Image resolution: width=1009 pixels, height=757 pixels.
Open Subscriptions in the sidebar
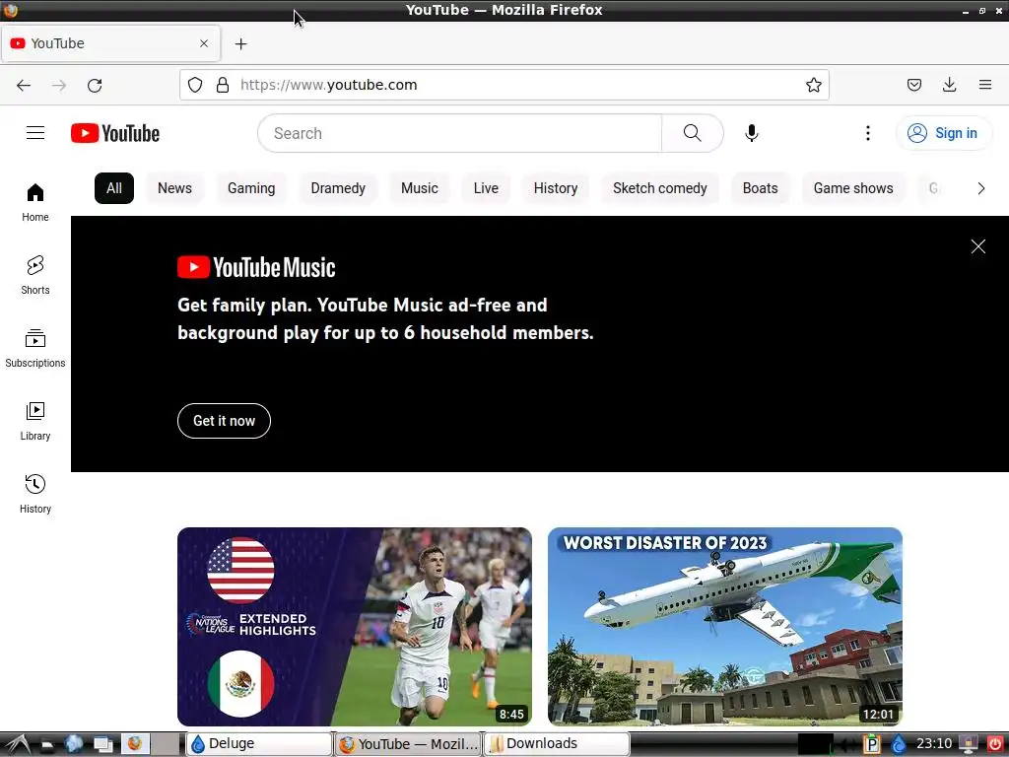click(35, 348)
